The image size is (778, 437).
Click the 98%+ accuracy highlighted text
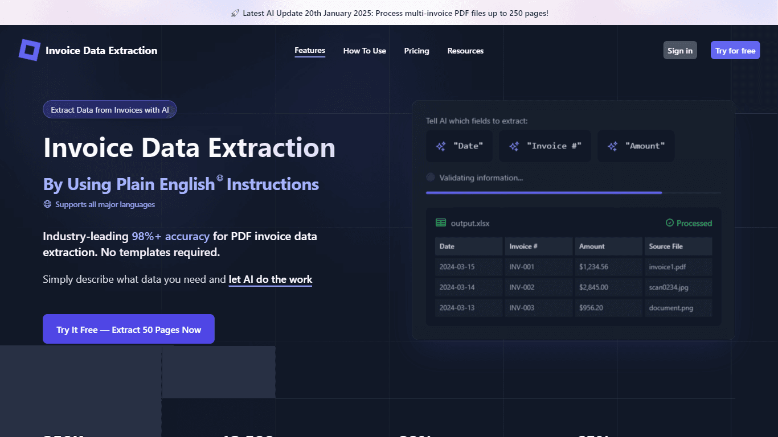[x=171, y=236]
